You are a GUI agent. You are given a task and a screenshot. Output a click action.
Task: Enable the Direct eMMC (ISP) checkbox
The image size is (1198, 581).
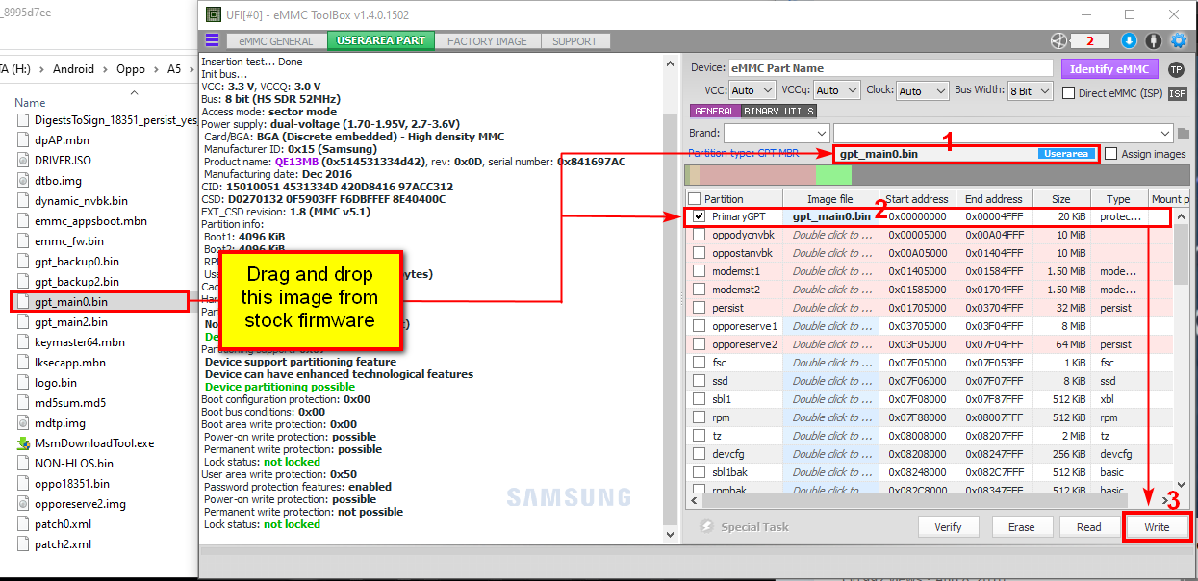click(x=1068, y=93)
